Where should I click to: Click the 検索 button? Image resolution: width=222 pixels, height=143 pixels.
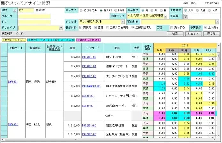[175, 34]
